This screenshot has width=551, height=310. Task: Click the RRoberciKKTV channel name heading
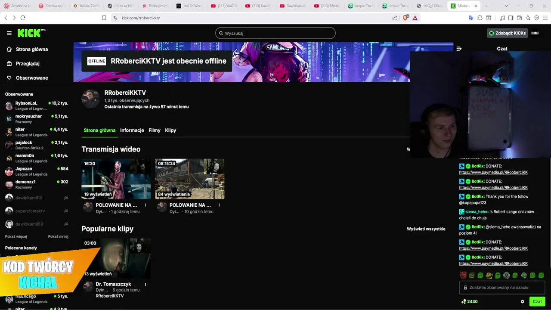point(125,93)
